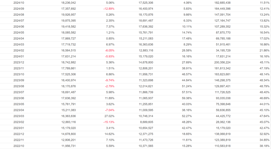Click the 2023/12 date cell

pos(19,63)
